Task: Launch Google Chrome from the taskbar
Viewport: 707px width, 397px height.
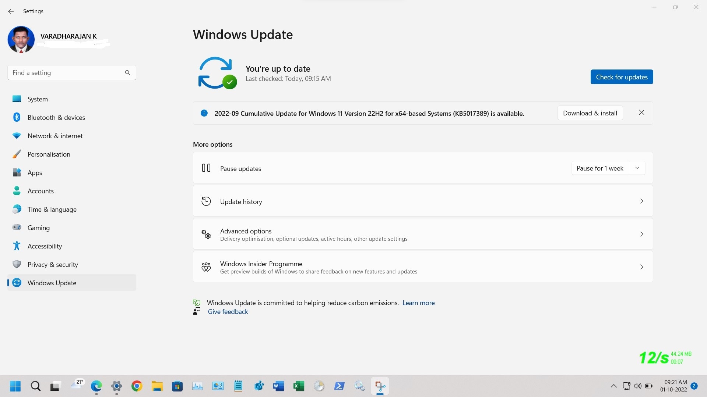Action: [x=137, y=386]
